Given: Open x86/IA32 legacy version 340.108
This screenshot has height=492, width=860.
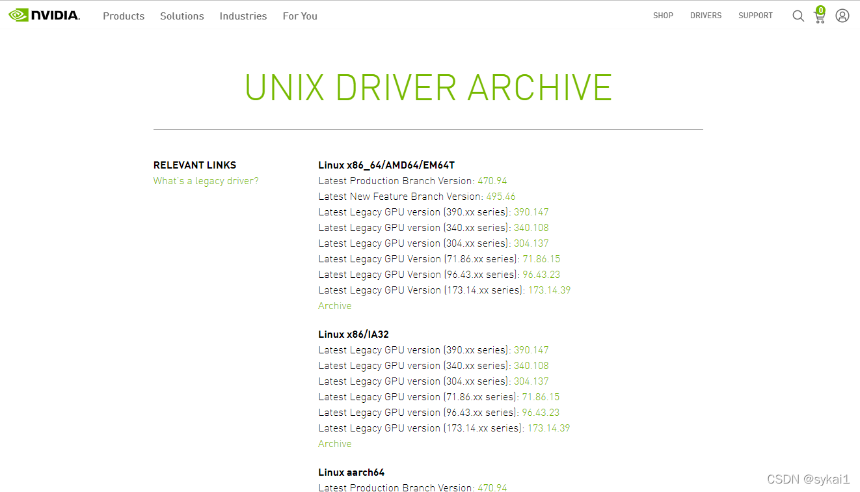Looking at the screenshot, I should point(531,366).
